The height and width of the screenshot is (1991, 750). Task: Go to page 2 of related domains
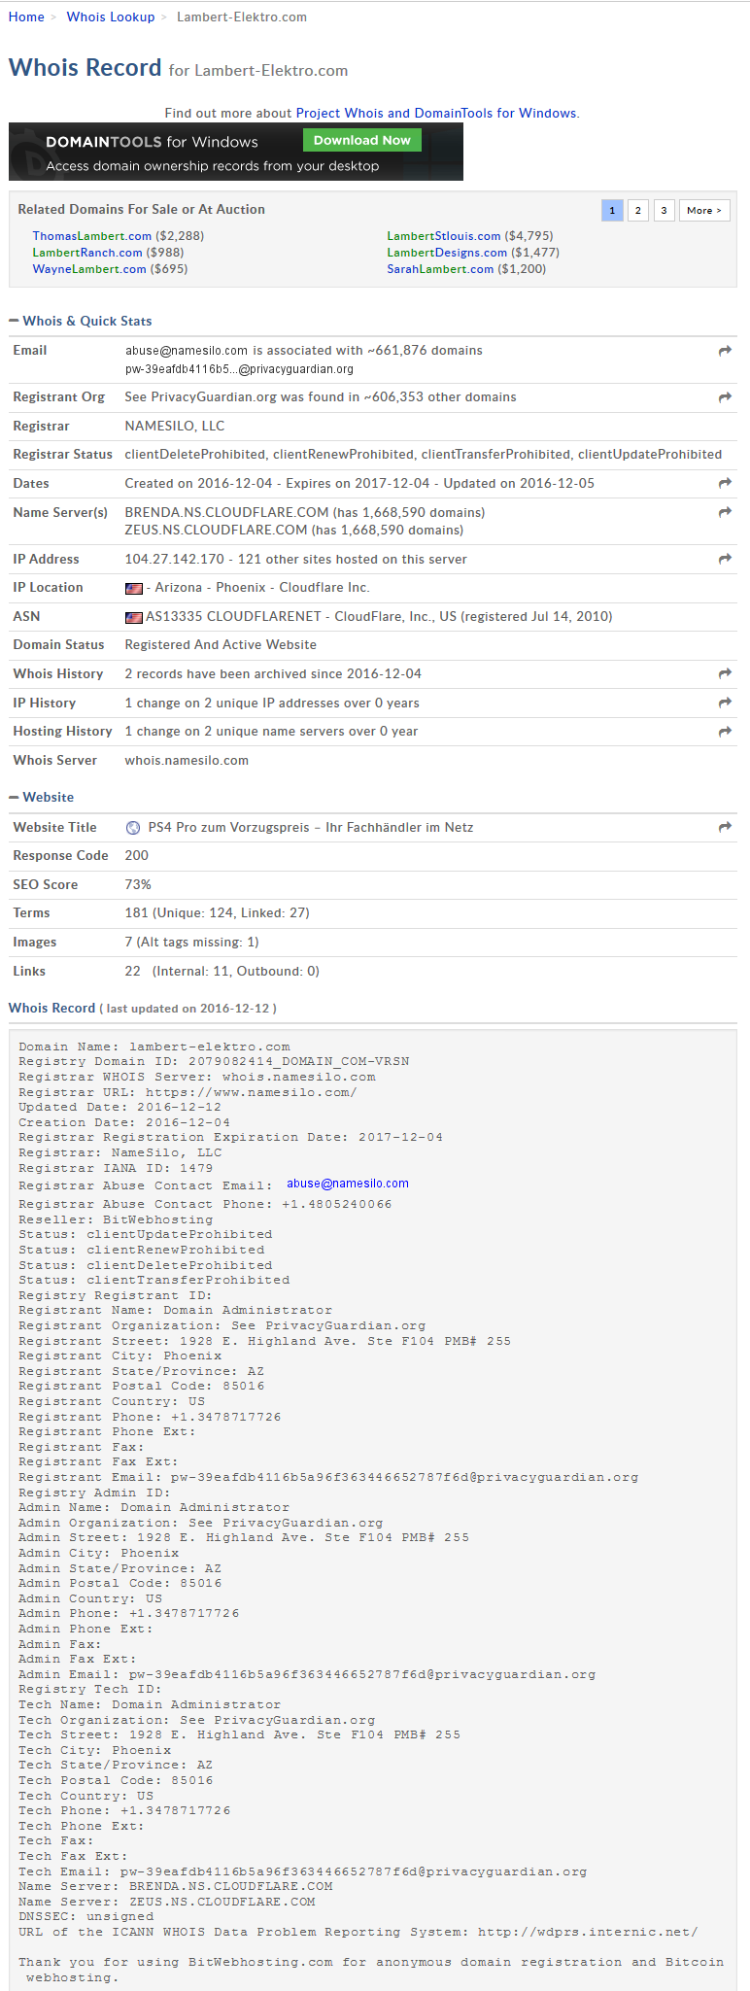coord(637,211)
